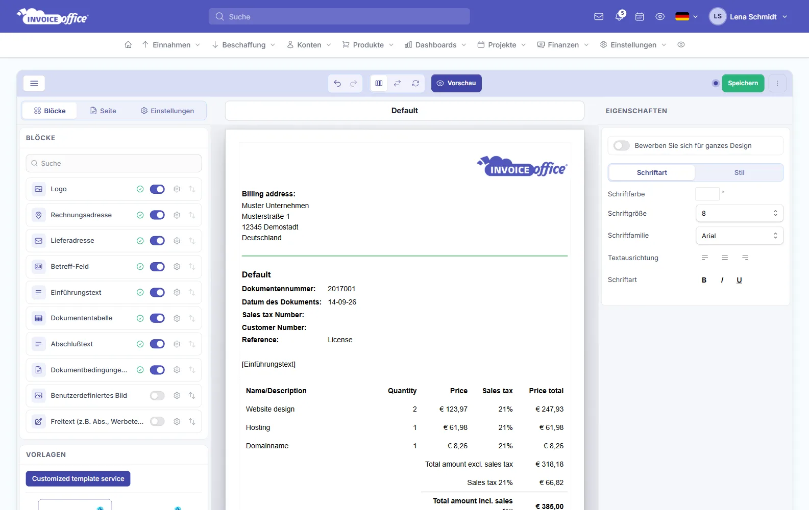Enable the Benutzerdefiniertes Bild toggle

(157, 395)
